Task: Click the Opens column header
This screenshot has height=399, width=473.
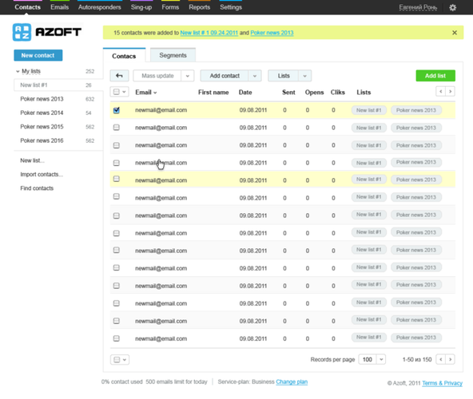Action: [x=314, y=93]
